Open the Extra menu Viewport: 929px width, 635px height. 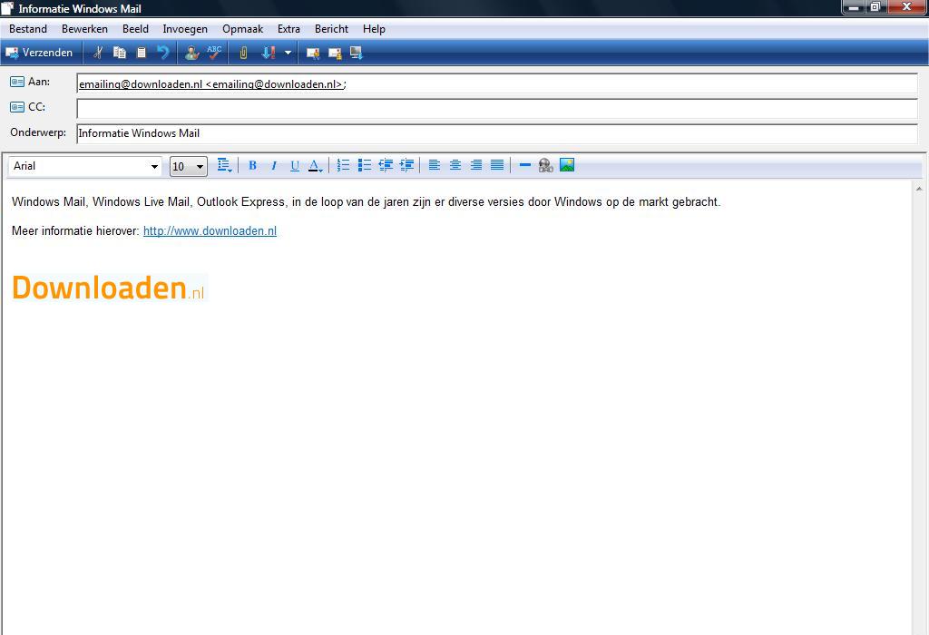[288, 29]
